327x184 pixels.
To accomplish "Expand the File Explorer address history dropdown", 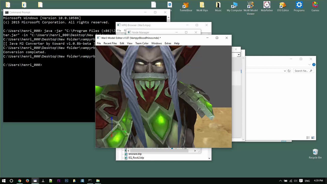I will [285, 71].
